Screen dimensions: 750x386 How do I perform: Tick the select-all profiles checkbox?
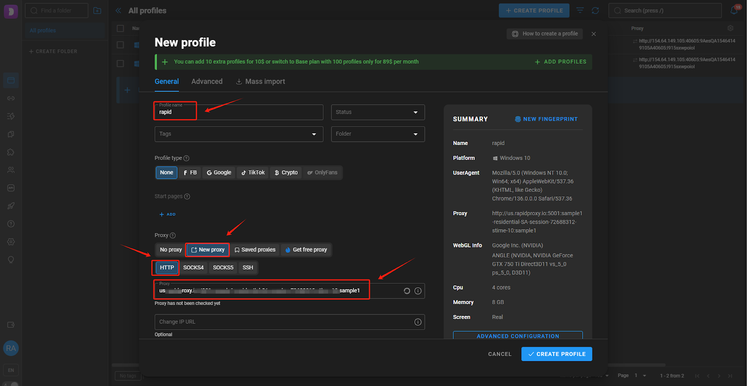pyautogui.click(x=120, y=29)
